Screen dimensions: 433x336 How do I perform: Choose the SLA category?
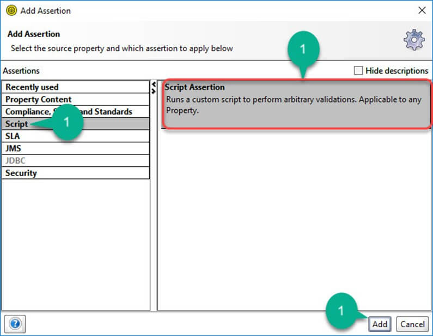click(13, 136)
